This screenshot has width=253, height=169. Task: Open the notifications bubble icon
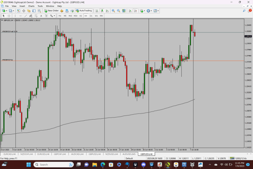pos(250,11)
